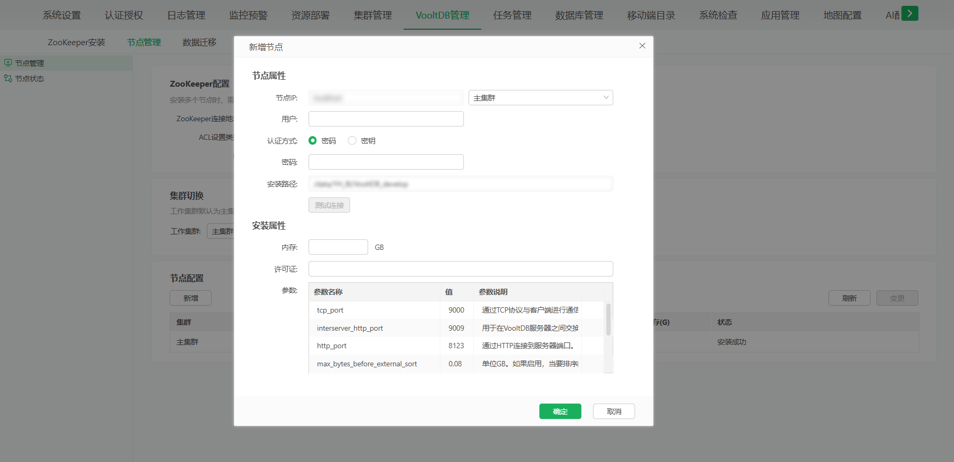Open the 日志管理 menu

pyautogui.click(x=186, y=15)
